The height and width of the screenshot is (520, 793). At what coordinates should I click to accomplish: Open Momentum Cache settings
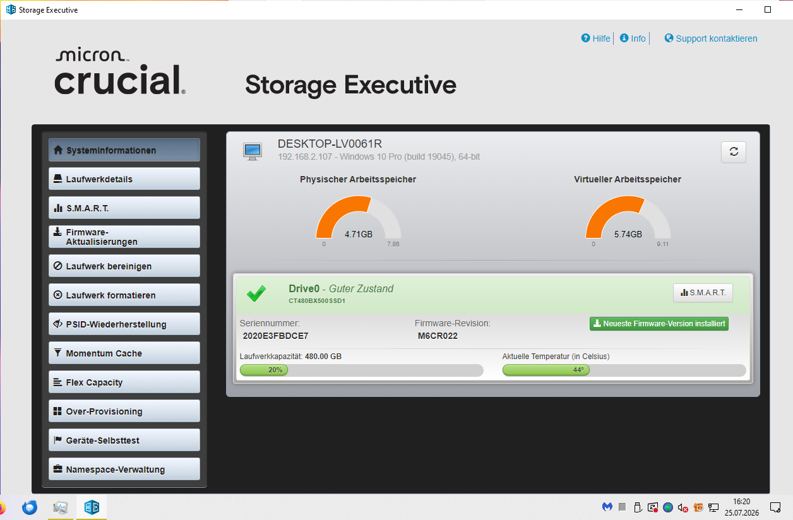pos(124,353)
